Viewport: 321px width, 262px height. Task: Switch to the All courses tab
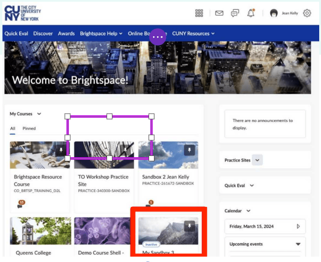point(13,129)
